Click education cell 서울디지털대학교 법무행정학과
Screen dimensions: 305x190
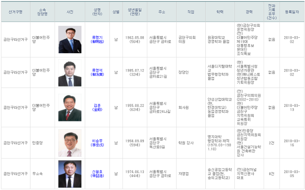tap(220, 72)
